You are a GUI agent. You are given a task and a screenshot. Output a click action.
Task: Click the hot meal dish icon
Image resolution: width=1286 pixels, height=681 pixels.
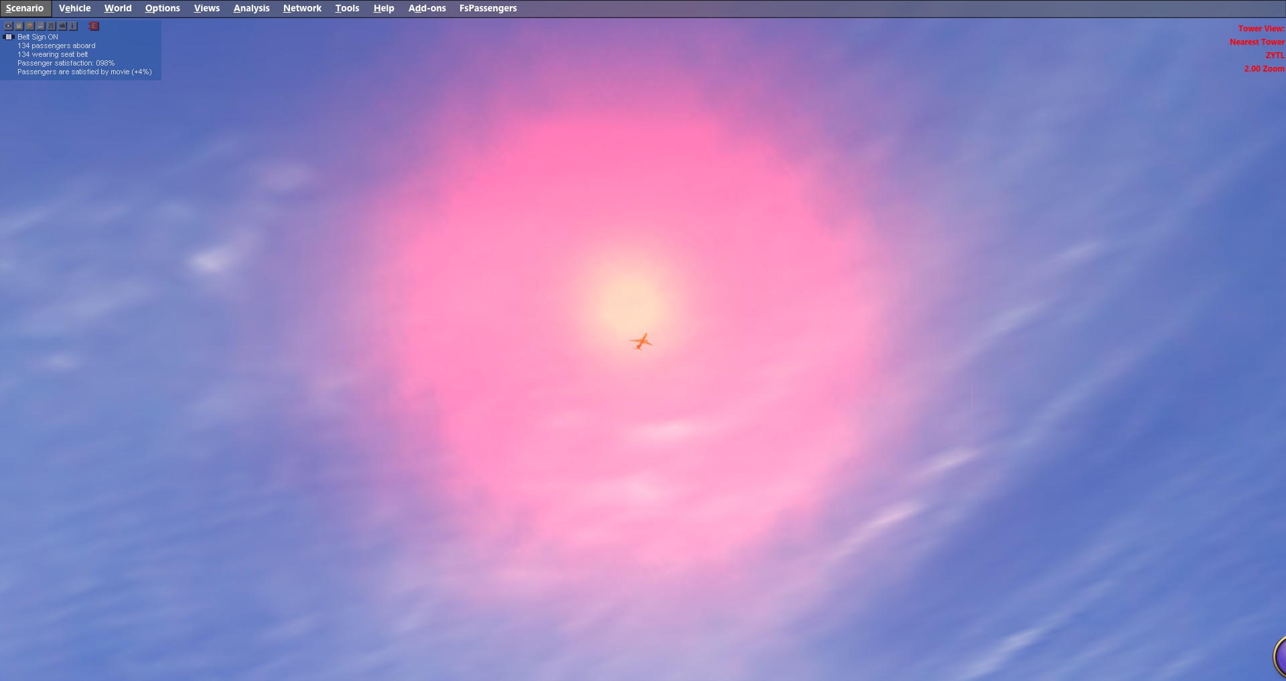41,26
